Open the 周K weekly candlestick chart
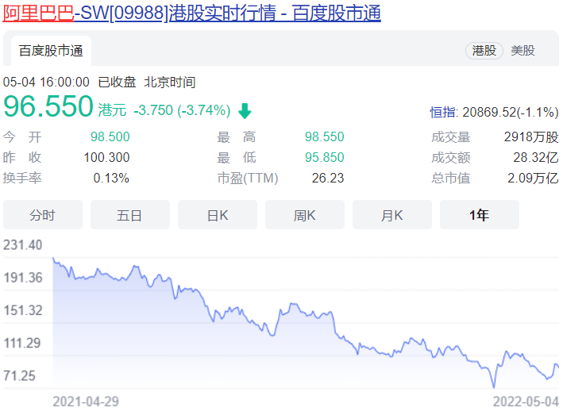 coord(305,215)
